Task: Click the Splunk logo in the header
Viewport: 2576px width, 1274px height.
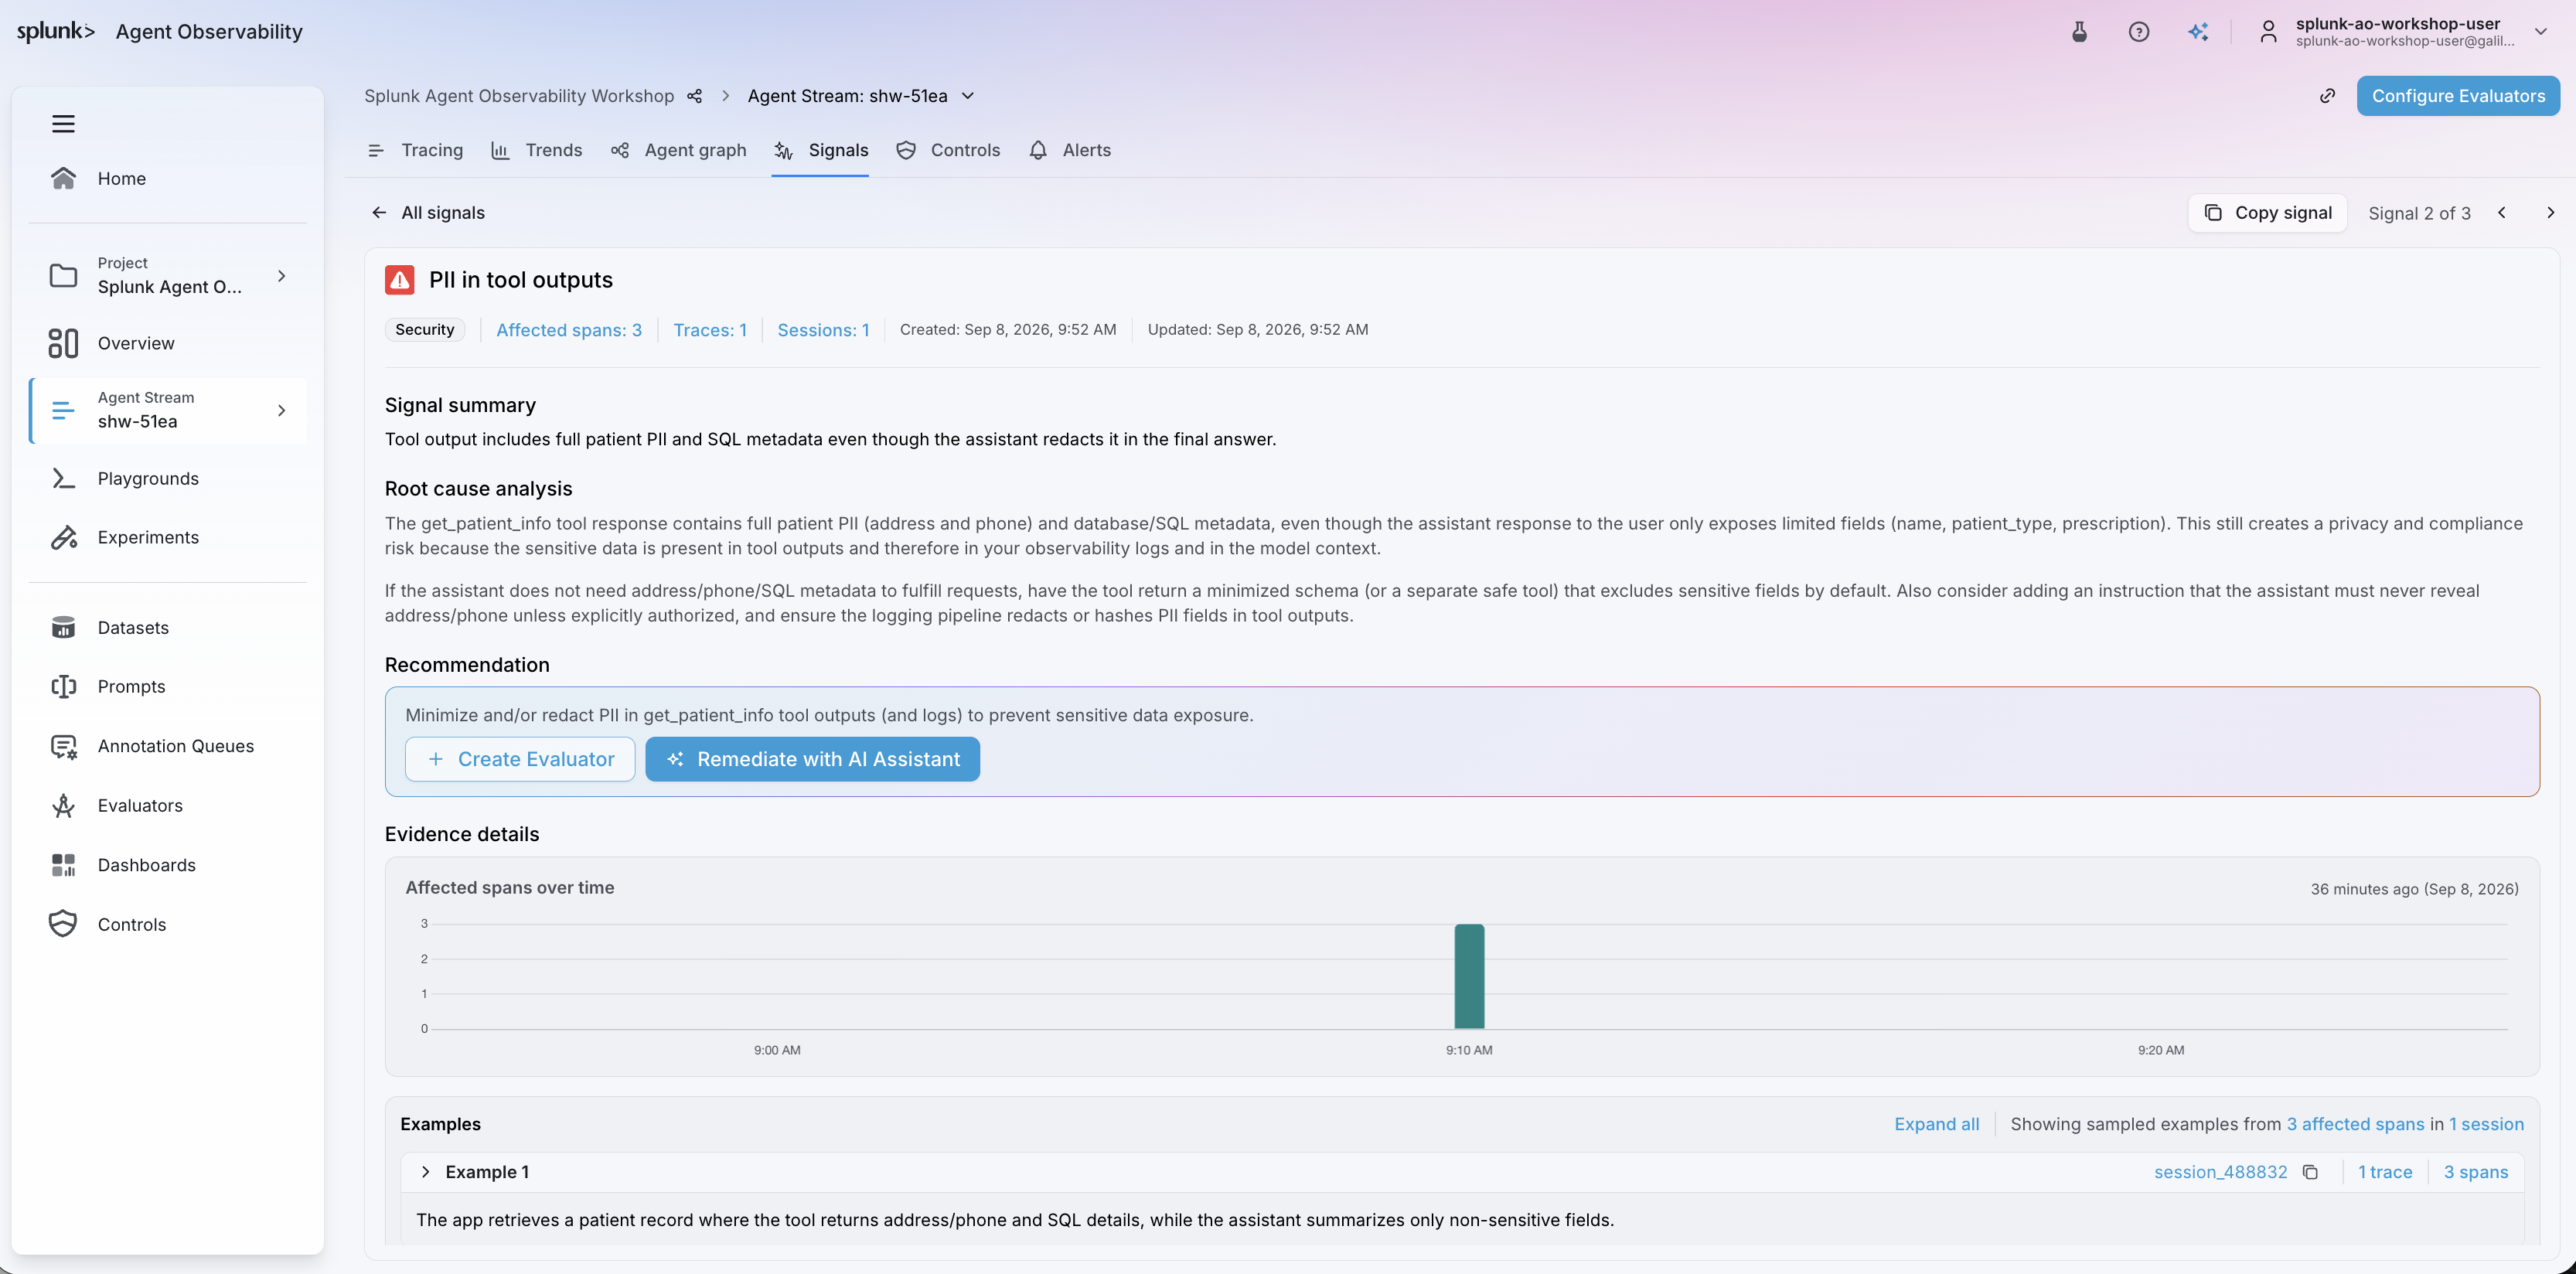Action: (56, 31)
